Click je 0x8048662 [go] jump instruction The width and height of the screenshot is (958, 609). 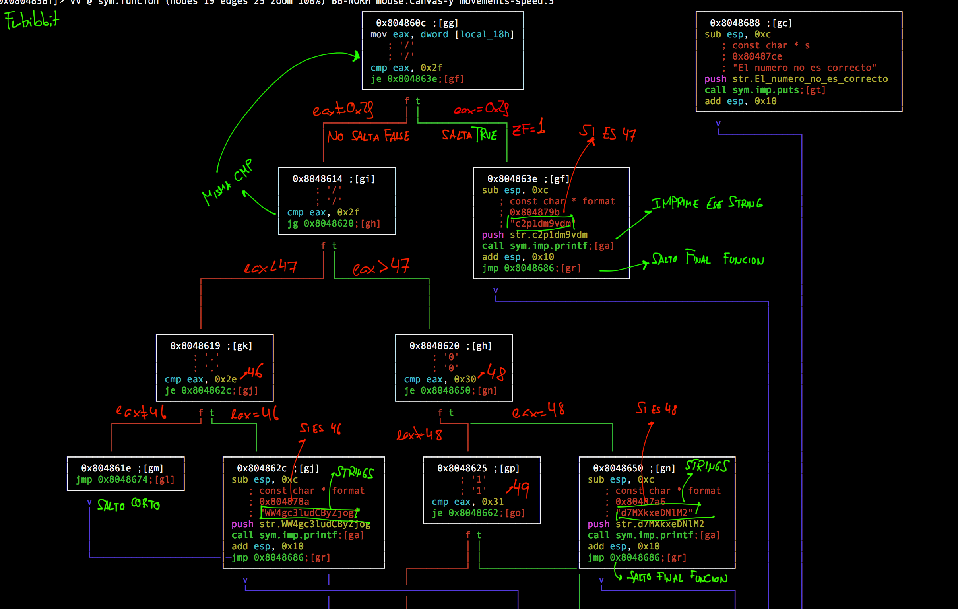(x=478, y=513)
